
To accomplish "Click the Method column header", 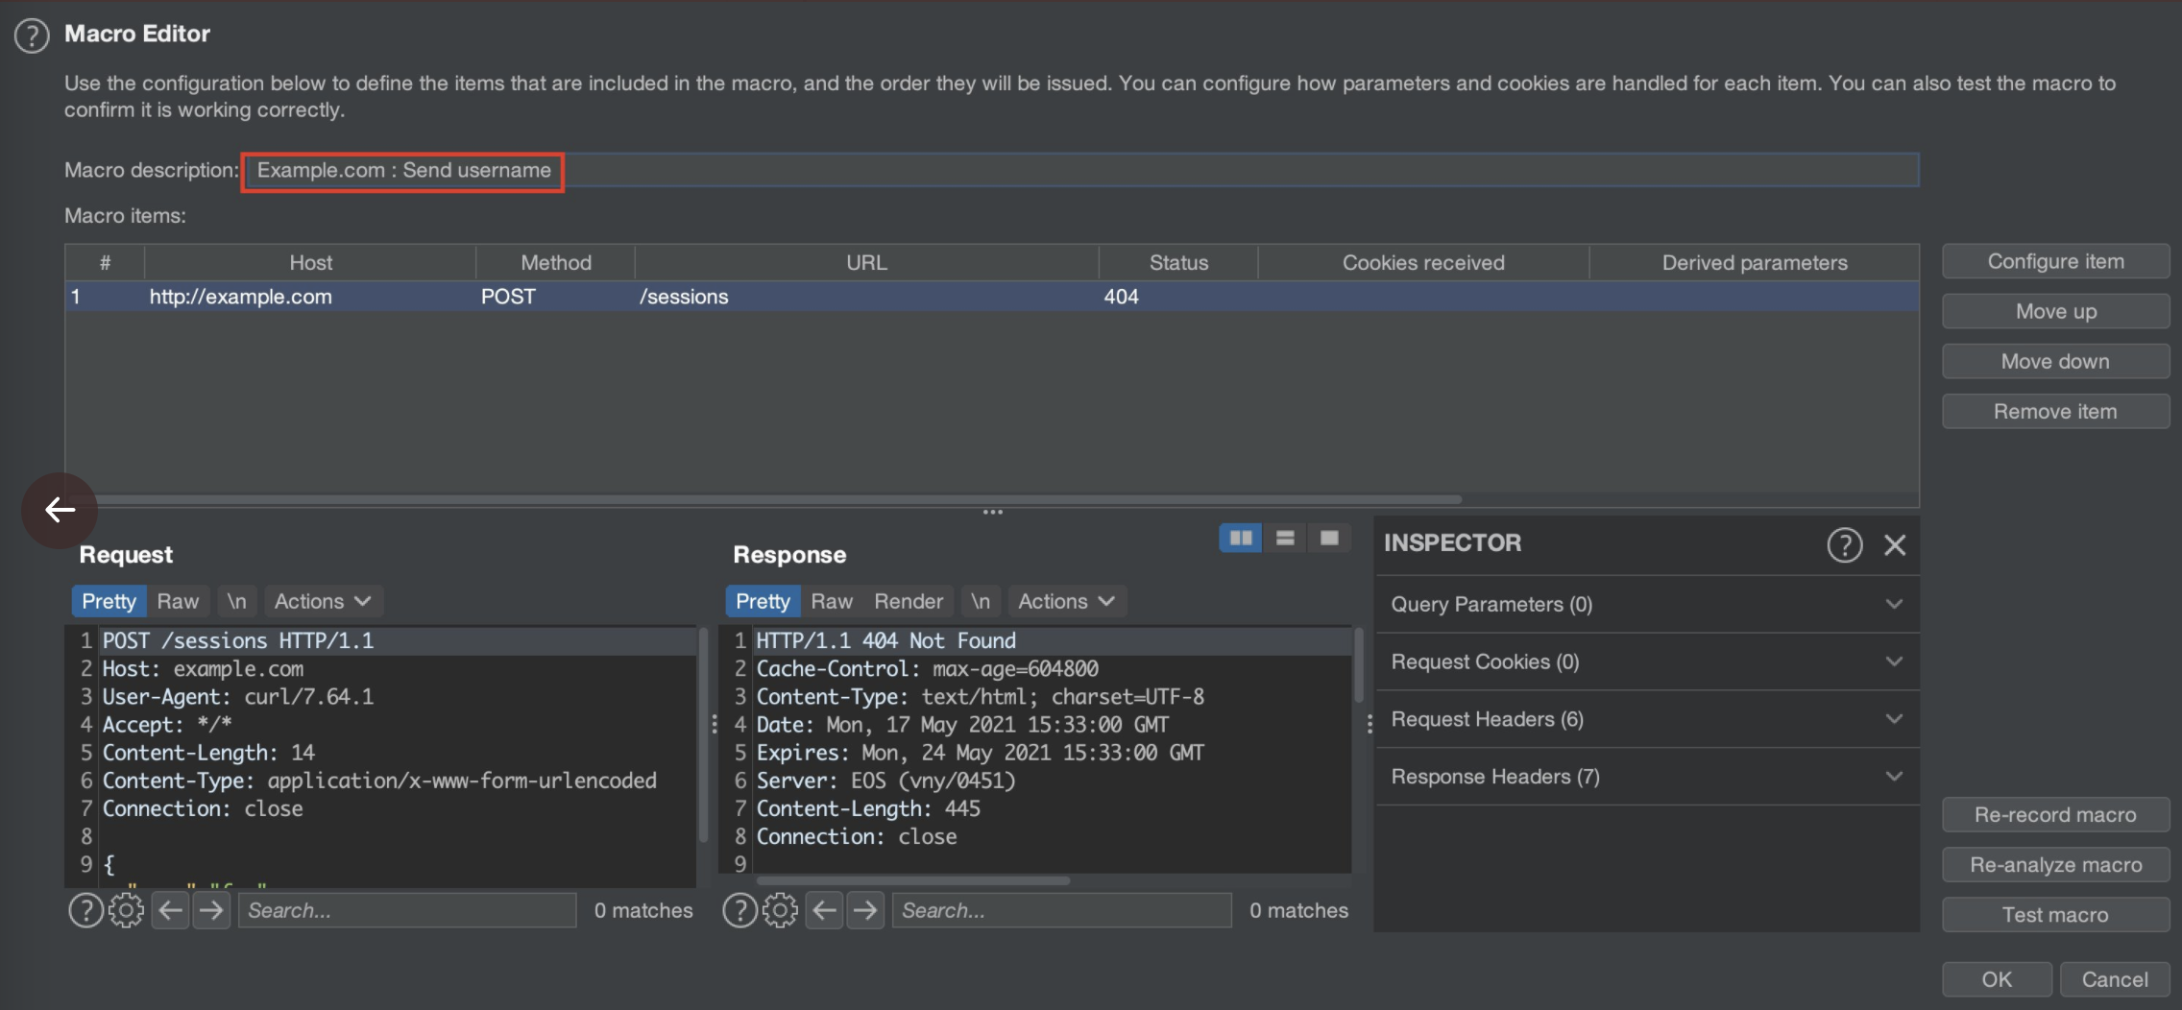I will tap(555, 262).
